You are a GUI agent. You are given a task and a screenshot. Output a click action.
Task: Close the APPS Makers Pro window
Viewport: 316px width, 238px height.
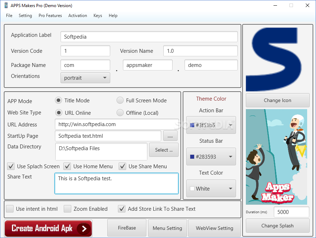click(x=307, y=5)
